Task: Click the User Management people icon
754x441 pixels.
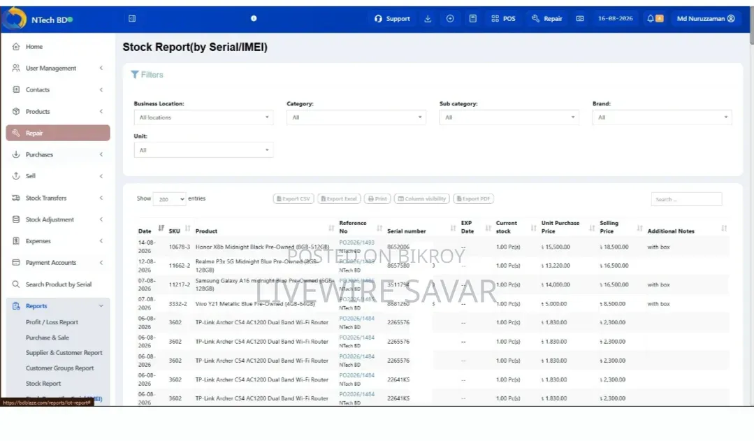Action: [16, 68]
